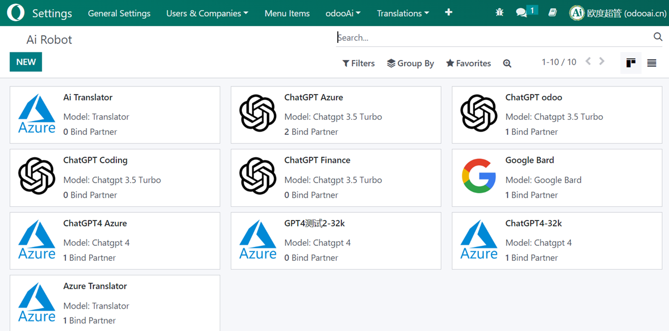Click into the Search field
Screen dimensions: 669x331
click(x=493, y=37)
